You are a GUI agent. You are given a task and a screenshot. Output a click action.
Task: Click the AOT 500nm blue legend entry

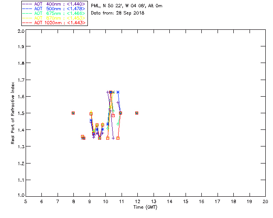(x=54, y=9)
